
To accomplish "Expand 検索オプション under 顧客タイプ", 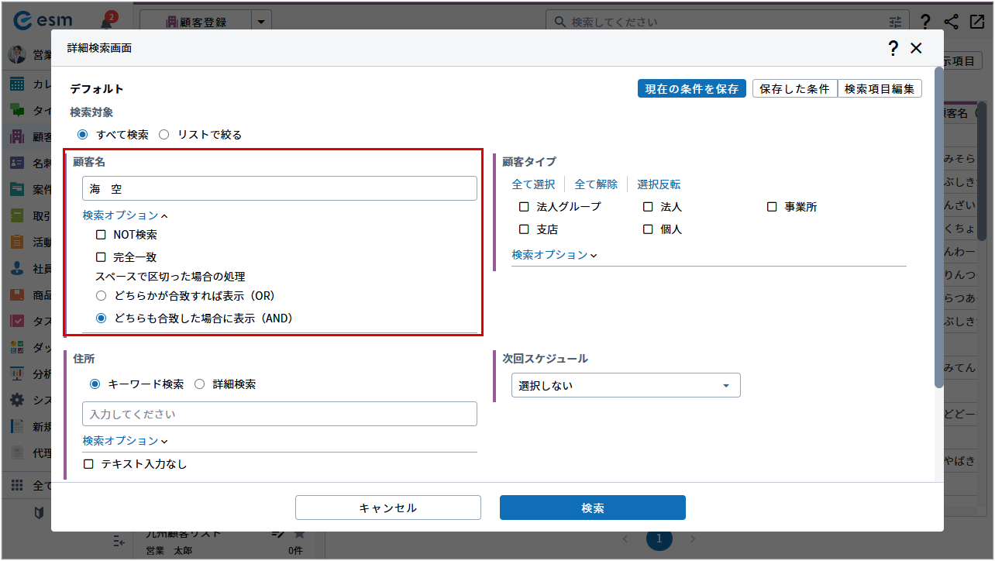I will pyautogui.click(x=554, y=255).
